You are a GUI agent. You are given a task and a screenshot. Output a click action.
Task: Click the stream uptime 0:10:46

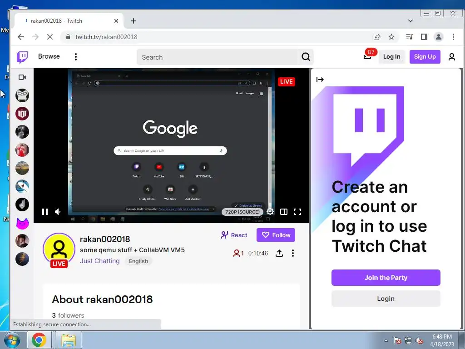[258, 253]
